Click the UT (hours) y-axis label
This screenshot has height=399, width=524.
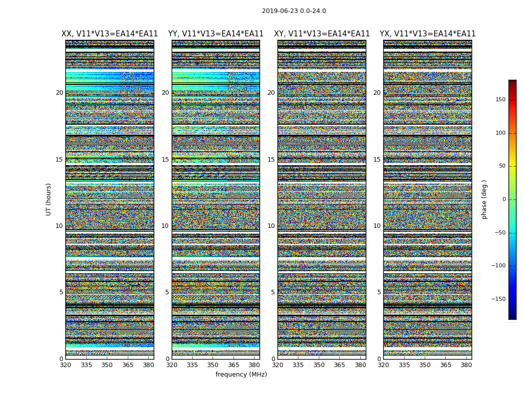(x=48, y=199)
